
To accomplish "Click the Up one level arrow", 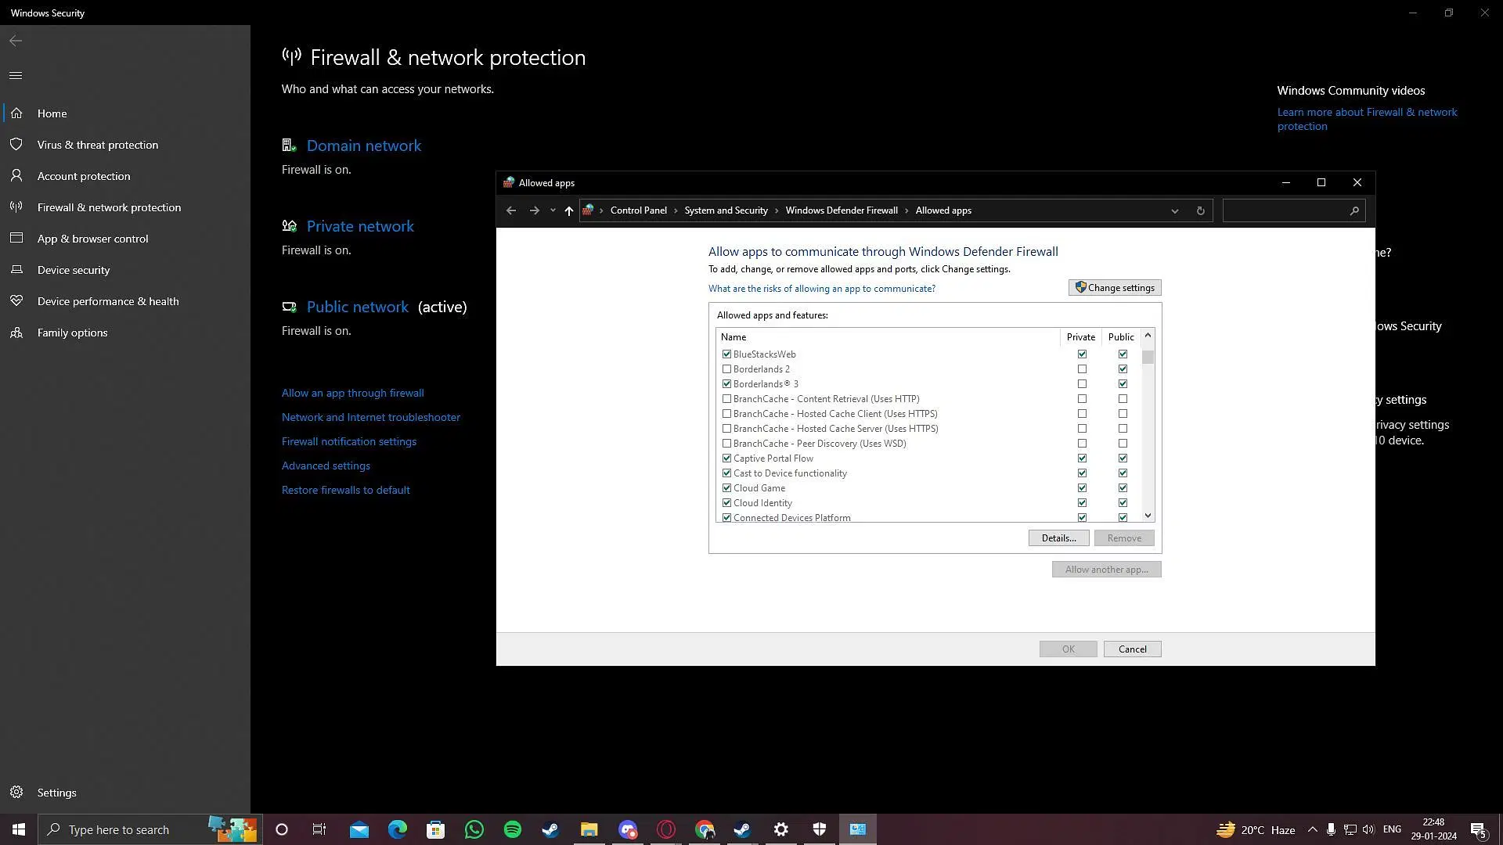I will 569,210.
